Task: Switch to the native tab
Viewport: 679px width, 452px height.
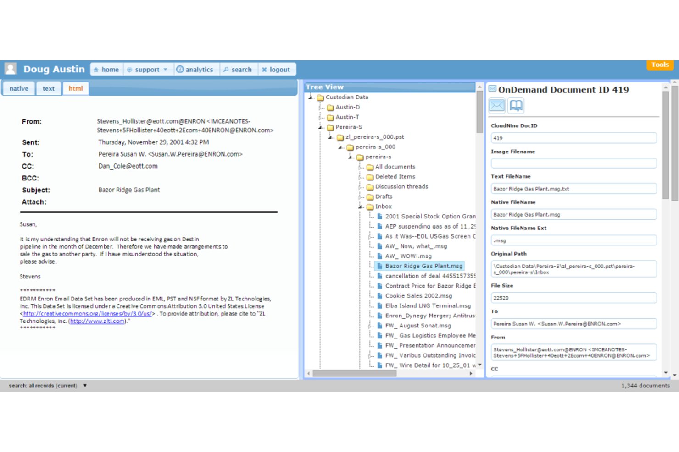Action: [19, 88]
